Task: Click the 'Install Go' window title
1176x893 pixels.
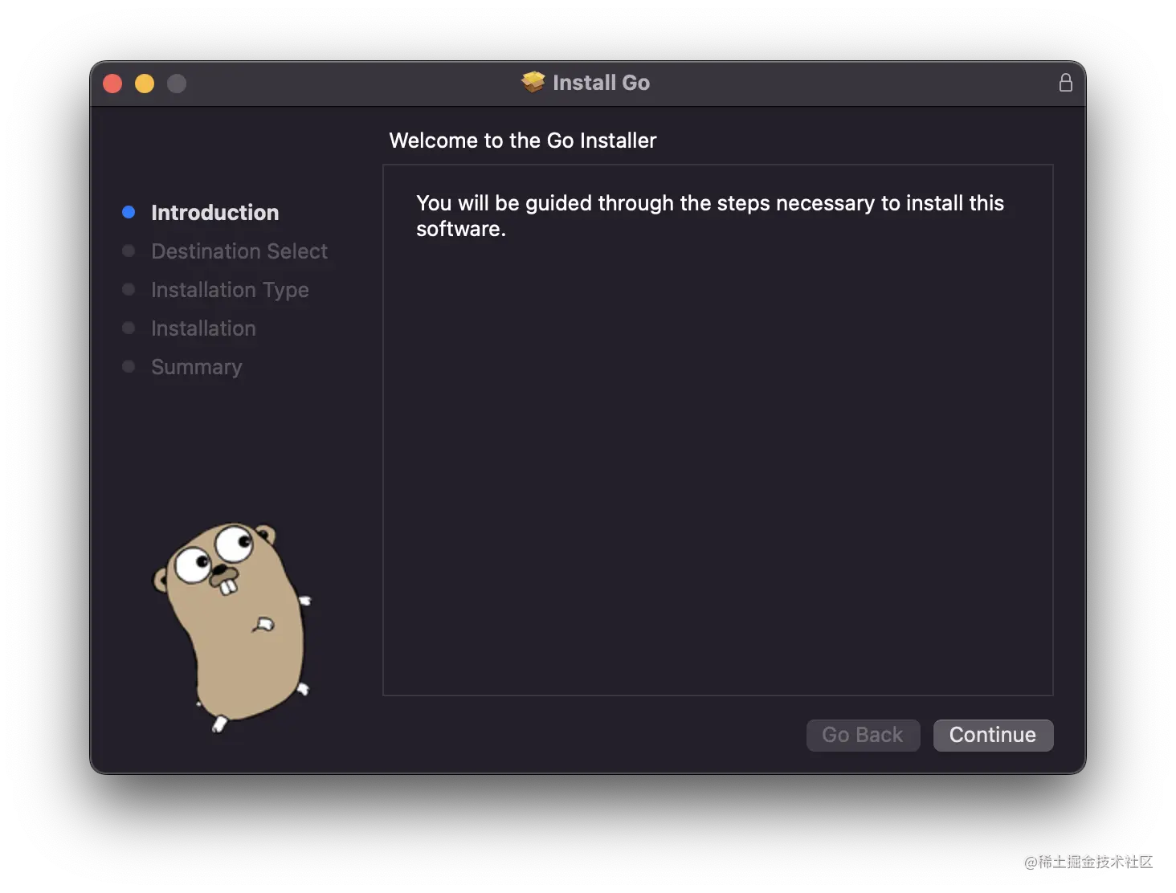Action: (x=601, y=83)
